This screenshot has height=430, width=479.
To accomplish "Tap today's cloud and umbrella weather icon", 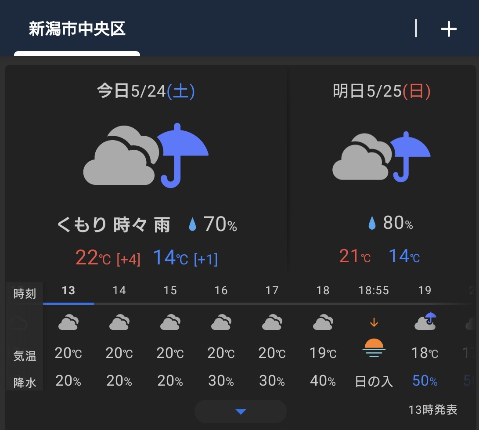I will click(146, 156).
